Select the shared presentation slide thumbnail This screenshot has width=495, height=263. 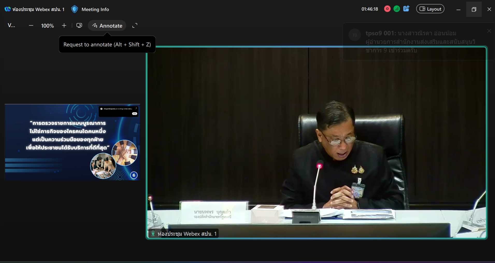coord(72,142)
